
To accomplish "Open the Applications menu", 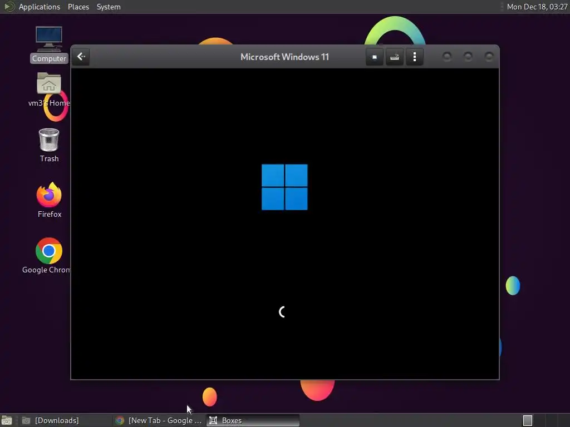I will pos(40,7).
